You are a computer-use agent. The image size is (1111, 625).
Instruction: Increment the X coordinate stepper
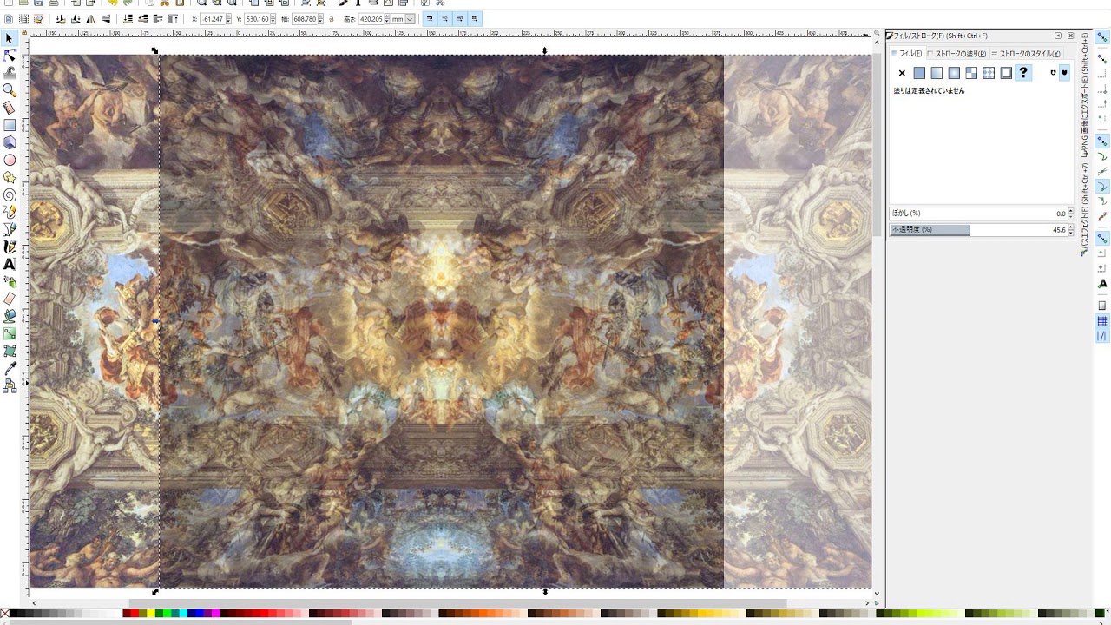tap(227, 16)
